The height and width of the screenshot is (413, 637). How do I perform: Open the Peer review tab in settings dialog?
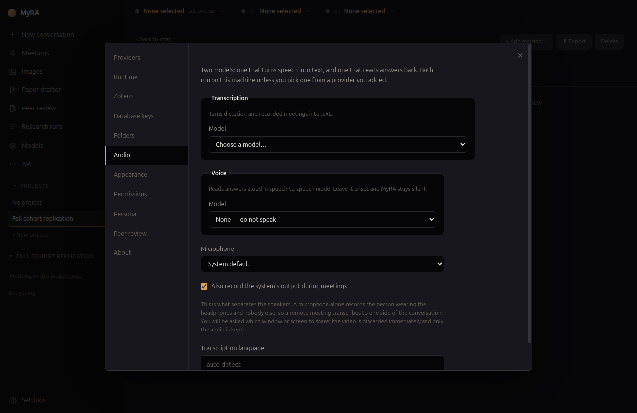pos(146,234)
